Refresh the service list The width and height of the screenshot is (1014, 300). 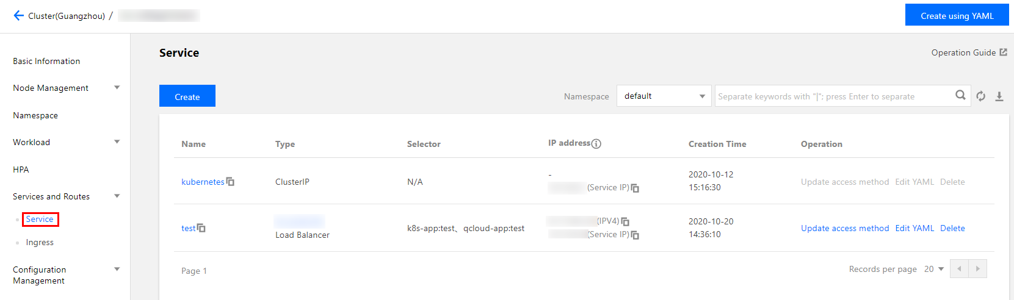pos(980,96)
